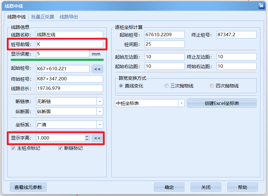Screen dimensions: 268x196
Task: Click the 确定 button
Action: (x=169, y=187)
